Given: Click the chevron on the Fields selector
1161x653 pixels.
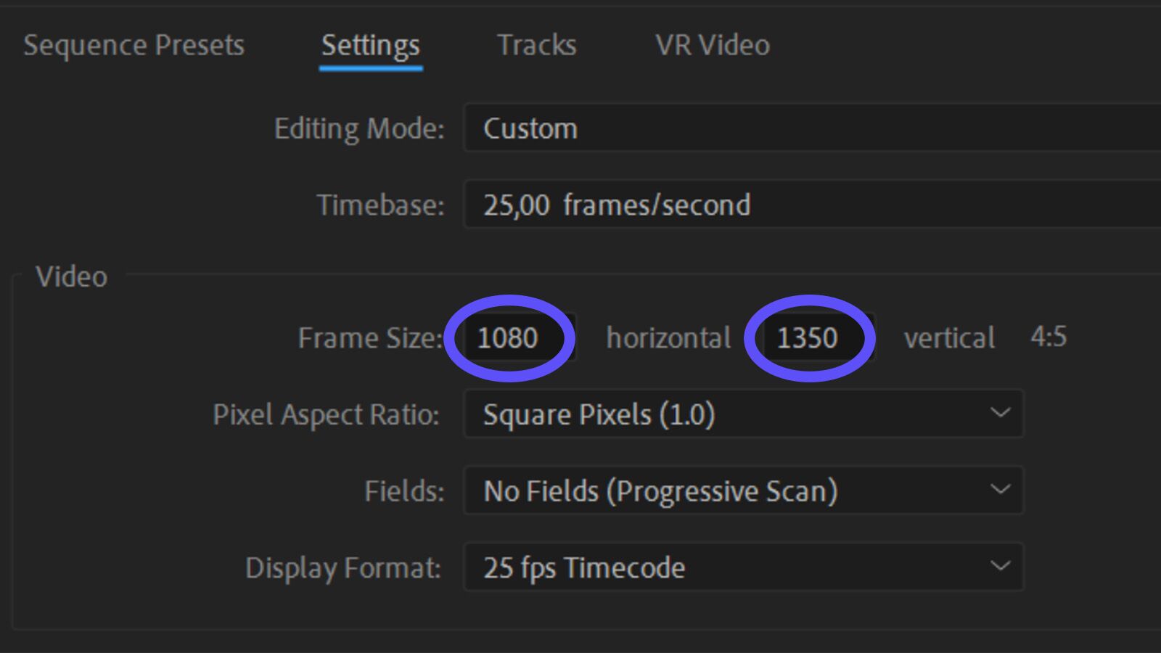Looking at the screenshot, I should [x=1000, y=489].
